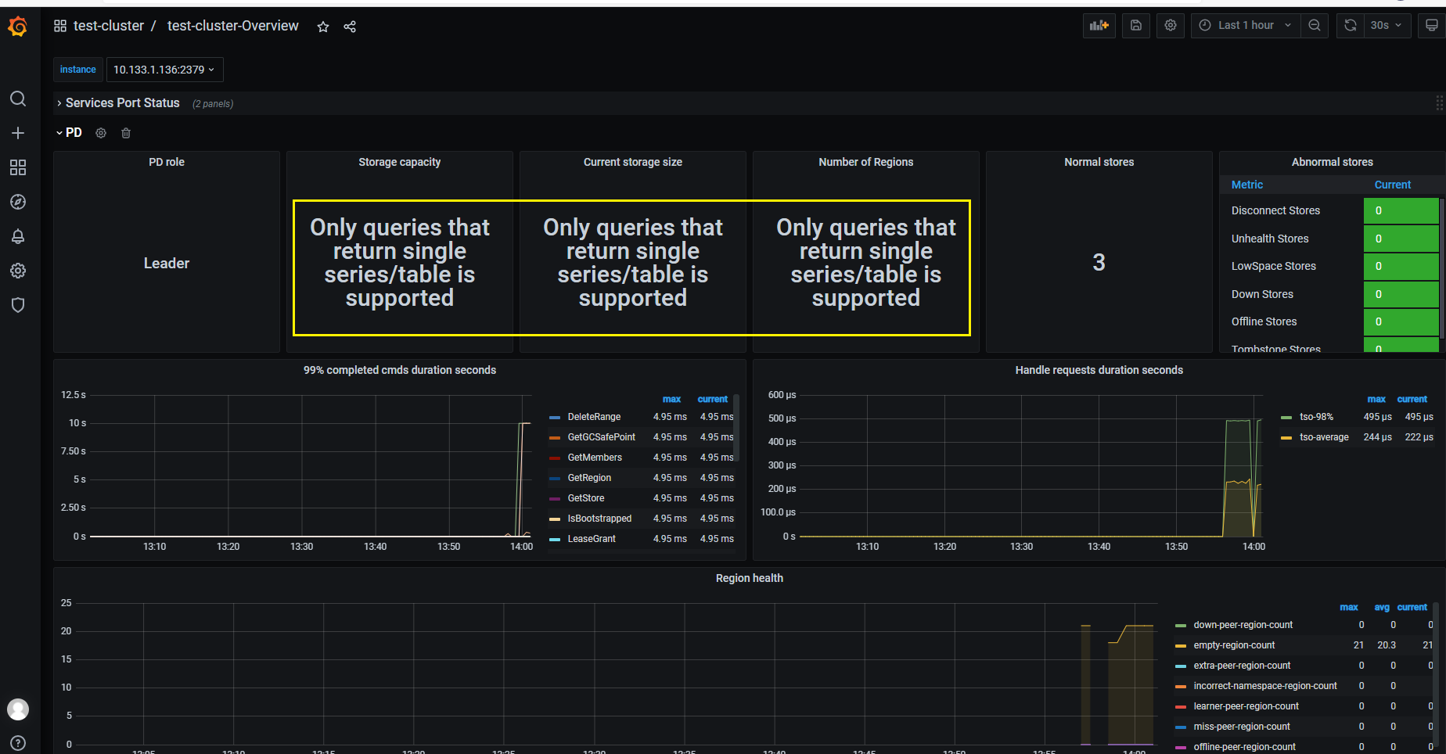
Task: Delete the PD row with trash icon
Action: pos(126,133)
